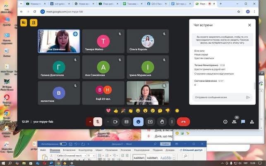Switch to the 'План роб...' browser tab
The height and width of the screenshot is (166, 266).
108,4
